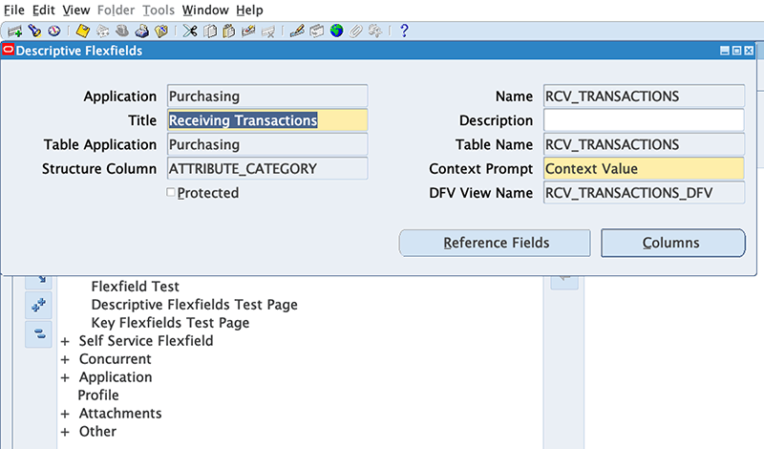Open the Folder menu
764x449 pixels.
[116, 10]
